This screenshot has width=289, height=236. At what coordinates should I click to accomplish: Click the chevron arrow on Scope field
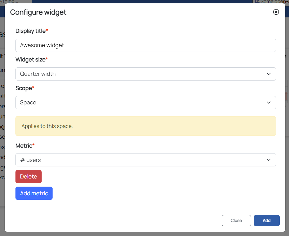click(x=268, y=102)
